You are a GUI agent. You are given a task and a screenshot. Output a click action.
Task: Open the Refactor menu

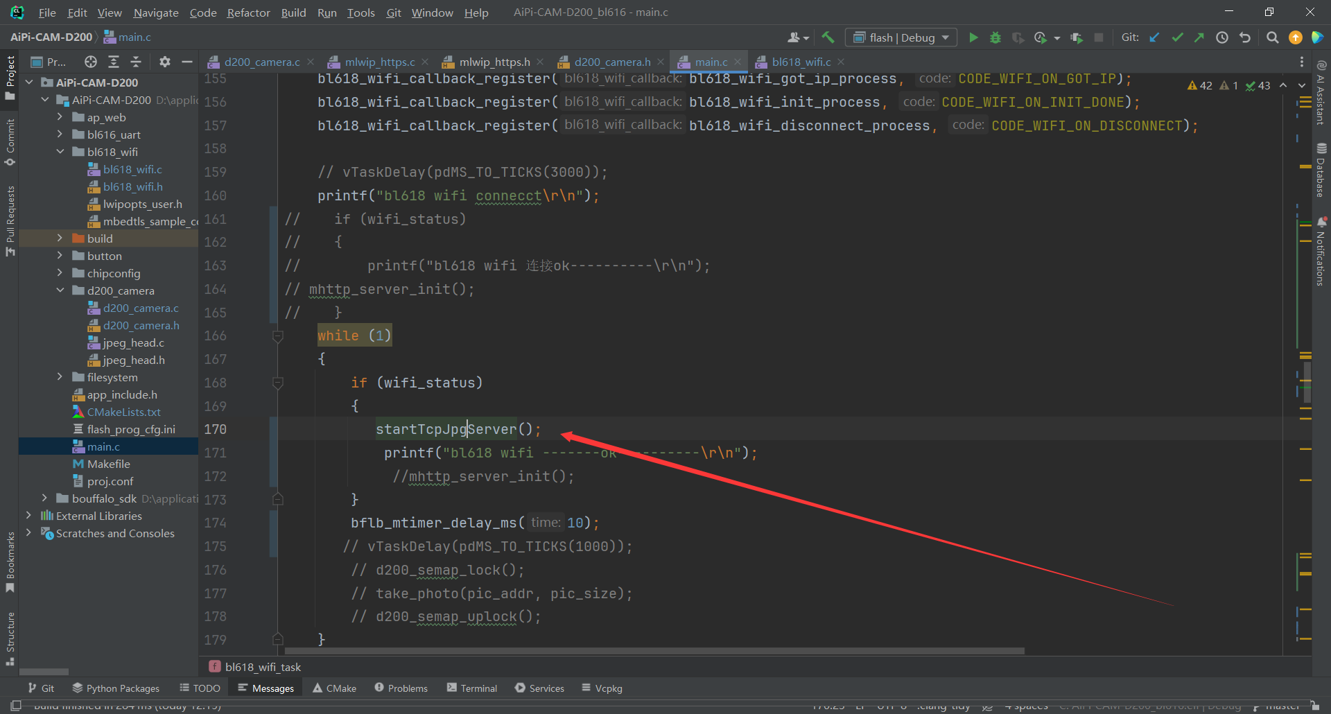pos(248,12)
